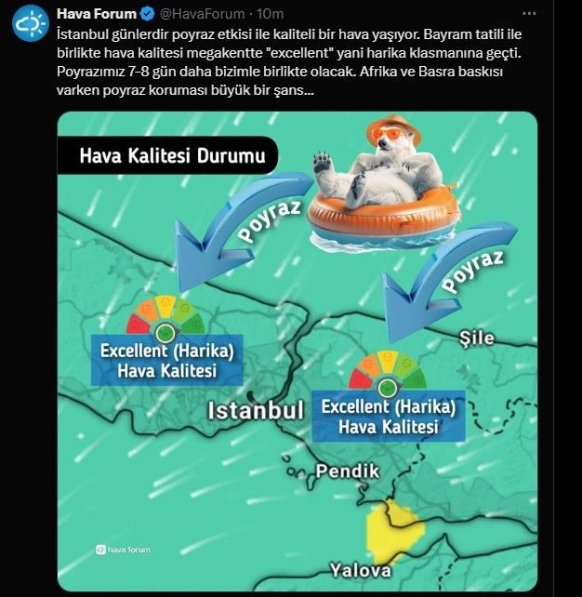The width and height of the screenshot is (582, 597).
Task: Select the Pendik map label
Action: coord(348,471)
